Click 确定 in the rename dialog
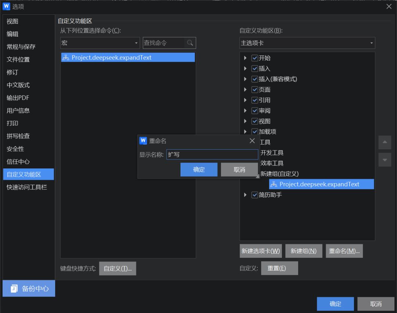Viewport: 397px width, 313px height. pyautogui.click(x=199, y=170)
